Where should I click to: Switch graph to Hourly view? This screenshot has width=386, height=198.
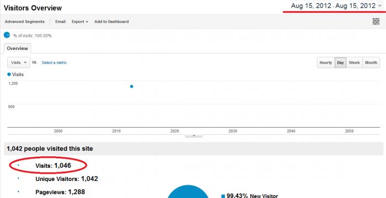[x=326, y=62]
